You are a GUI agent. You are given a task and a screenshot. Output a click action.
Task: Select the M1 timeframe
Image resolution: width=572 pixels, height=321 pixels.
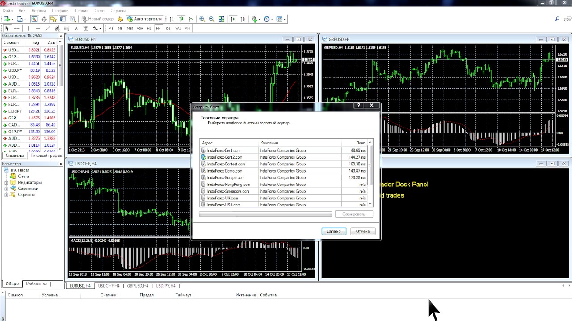click(x=111, y=29)
